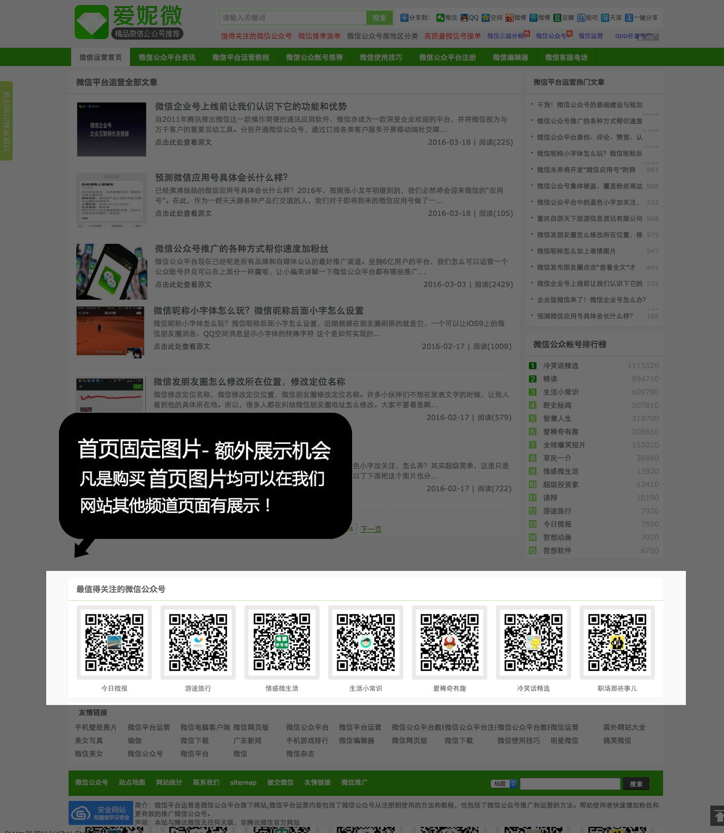Go to 下一页 in pagination
724x833 pixels.
371,529
